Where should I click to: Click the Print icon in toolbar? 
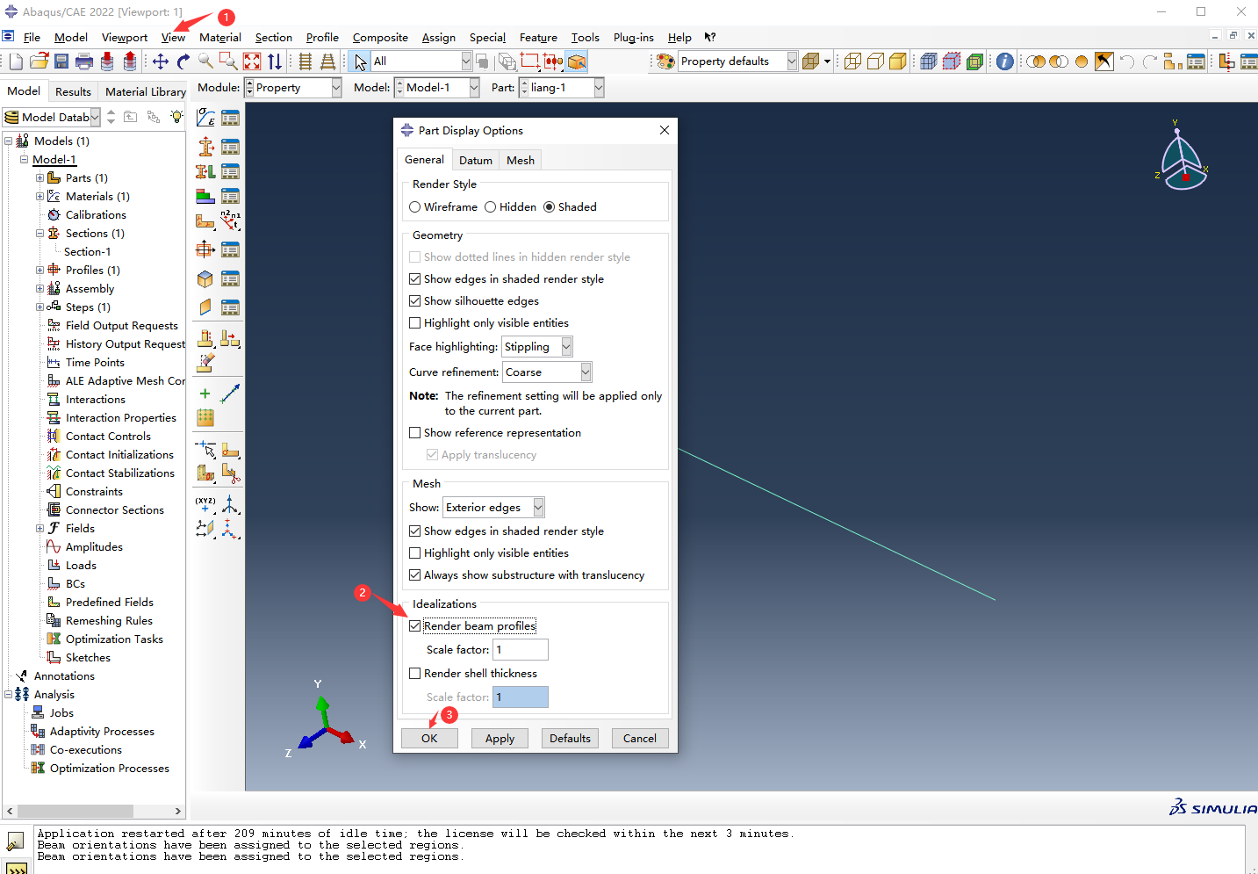(84, 61)
